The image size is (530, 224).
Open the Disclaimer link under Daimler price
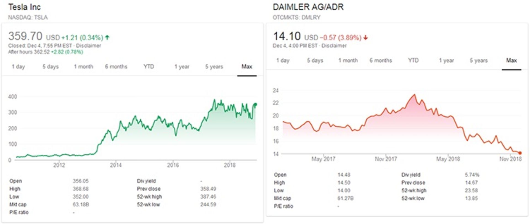coord(334,46)
